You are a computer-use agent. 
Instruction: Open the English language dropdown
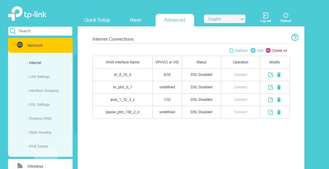tap(224, 19)
